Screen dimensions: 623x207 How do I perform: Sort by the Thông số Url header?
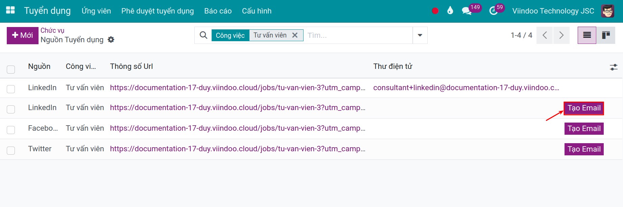tap(131, 67)
